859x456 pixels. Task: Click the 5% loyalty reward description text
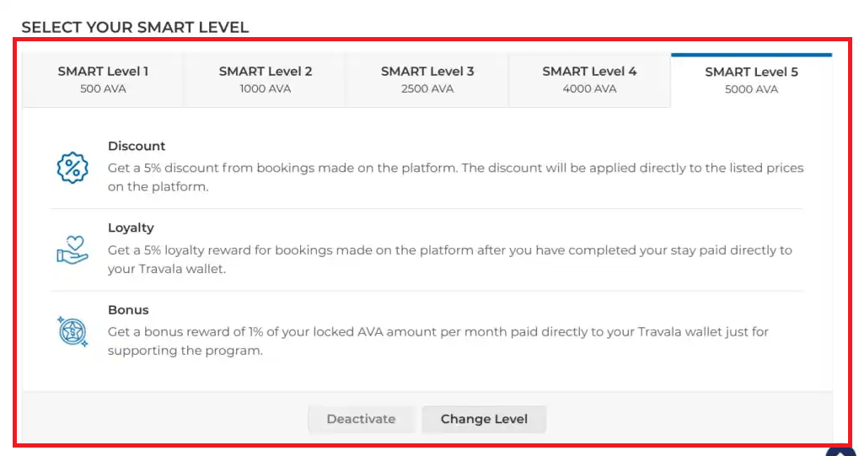click(x=449, y=259)
